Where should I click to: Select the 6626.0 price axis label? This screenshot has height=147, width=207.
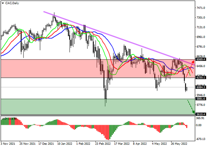pos(201,56)
